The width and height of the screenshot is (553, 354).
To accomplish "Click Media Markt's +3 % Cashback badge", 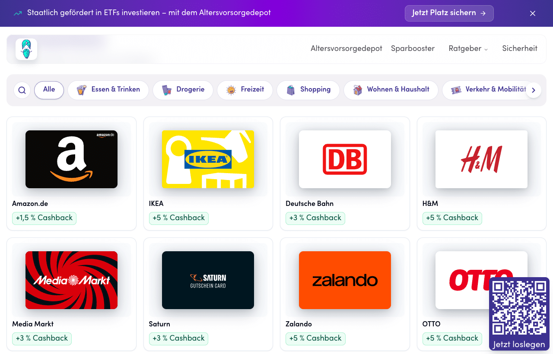I will click(42, 338).
